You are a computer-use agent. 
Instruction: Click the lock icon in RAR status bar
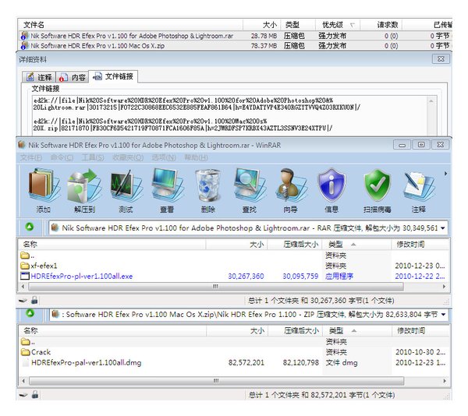point(34,300)
